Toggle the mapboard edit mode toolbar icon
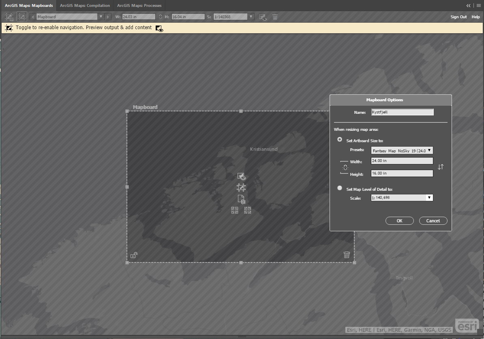484x339 pixels. click(21, 17)
